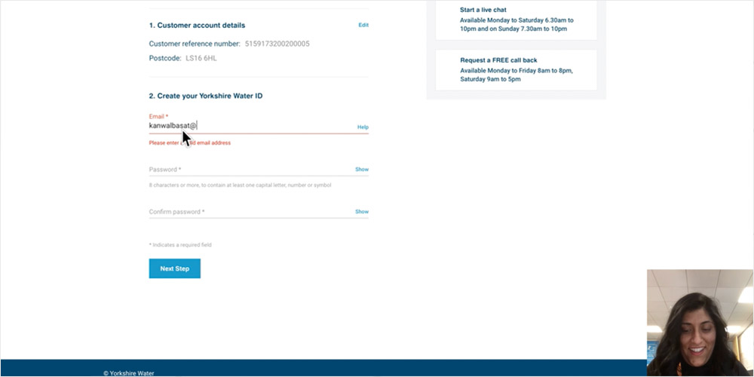Click the required field indicator note

pos(180,245)
